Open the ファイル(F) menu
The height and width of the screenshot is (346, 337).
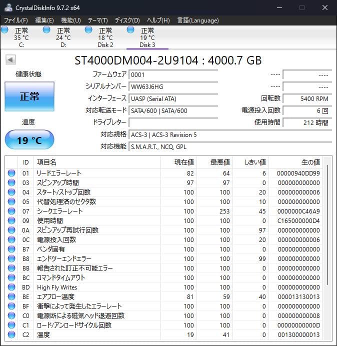pos(16,20)
